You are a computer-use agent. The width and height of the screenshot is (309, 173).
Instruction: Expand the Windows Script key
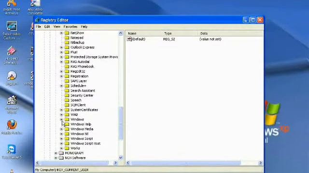pyautogui.click(x=61, y=139)
